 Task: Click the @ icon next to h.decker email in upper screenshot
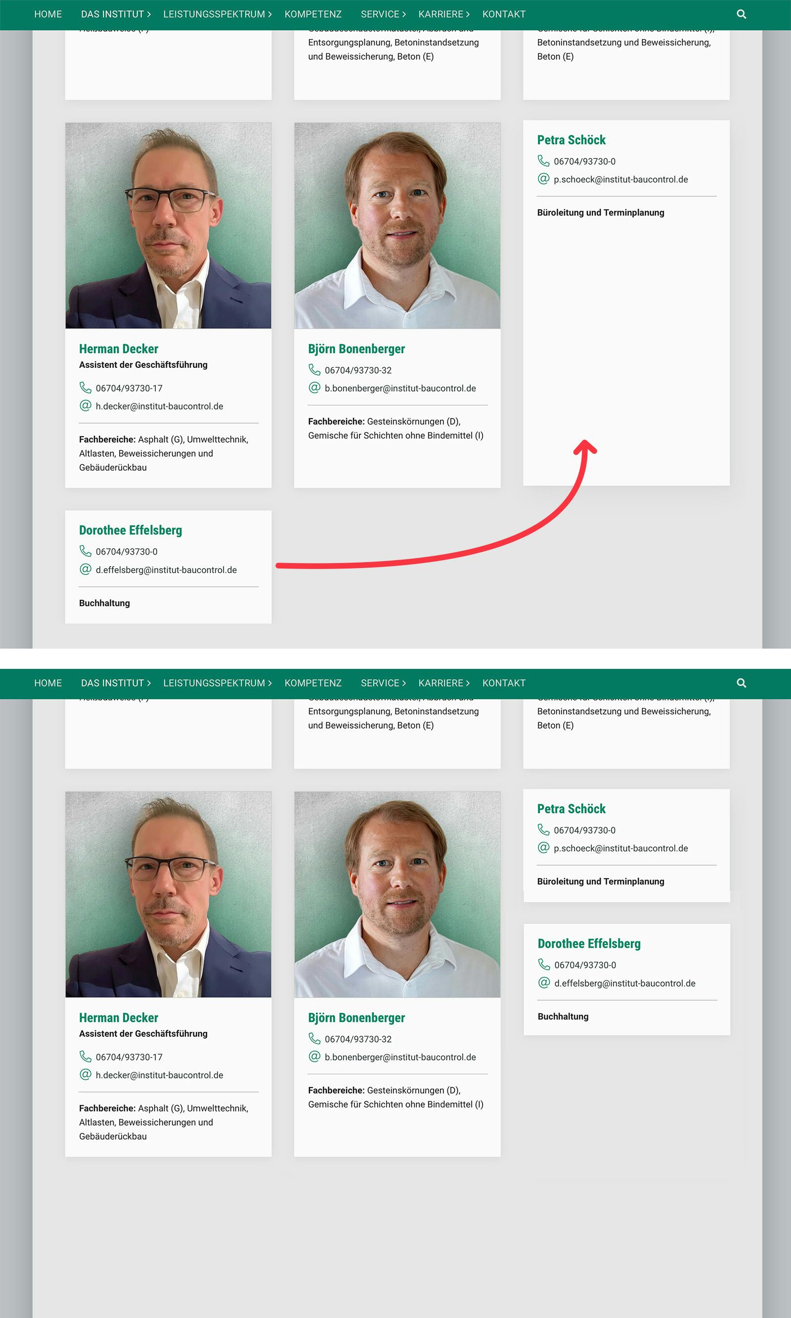pyautogui.click(x=86, y=405)
